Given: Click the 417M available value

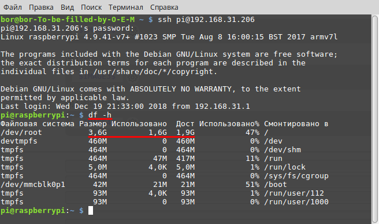Looking at the screenshot, I should [x=185, y=159].
